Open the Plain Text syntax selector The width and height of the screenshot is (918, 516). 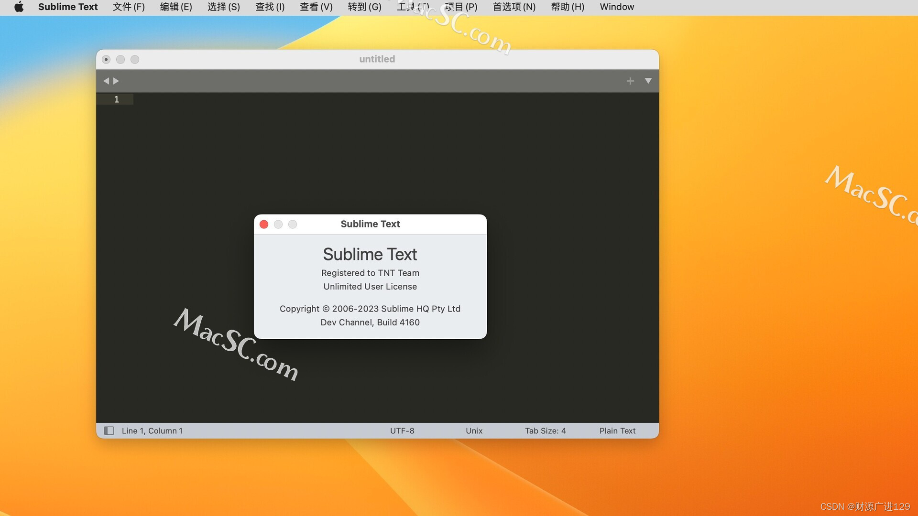(x=618, y=430)
